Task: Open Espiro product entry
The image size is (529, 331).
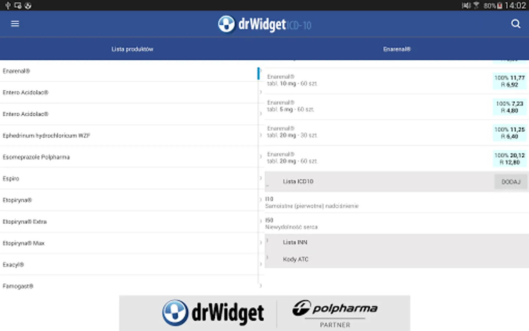Action: click(129, 179)
